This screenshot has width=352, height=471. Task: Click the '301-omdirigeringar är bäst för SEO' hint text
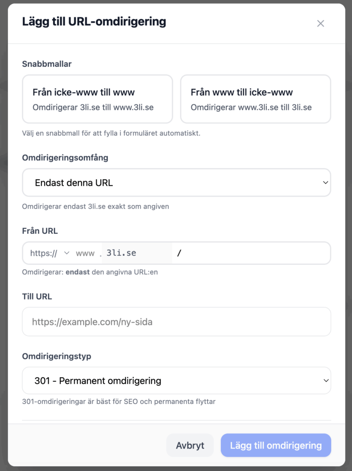[119, 402]
